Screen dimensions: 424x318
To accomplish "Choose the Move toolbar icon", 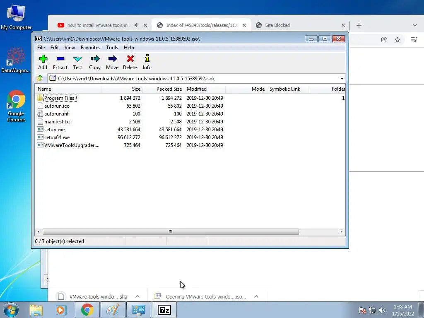I will tap(113, 59).
